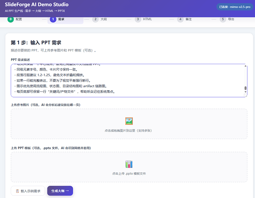Screen dimensions: 255x198
Task: Go to step 0 配置
Action: [x=15, y=19]
